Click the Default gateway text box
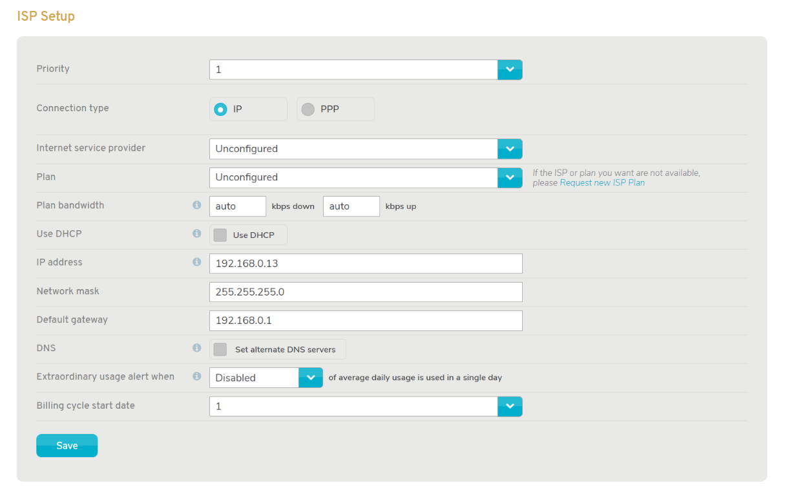 (365, 321)
